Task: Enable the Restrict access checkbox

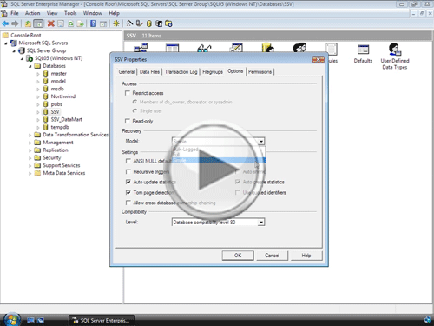Action: [x=128, y=93]
